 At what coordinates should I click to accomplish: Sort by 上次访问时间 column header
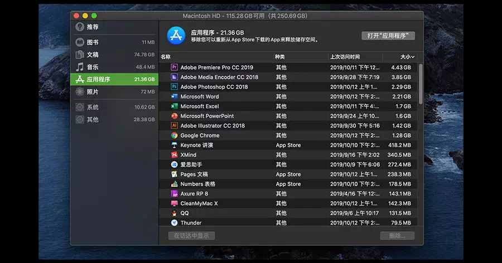coord(345,57)
